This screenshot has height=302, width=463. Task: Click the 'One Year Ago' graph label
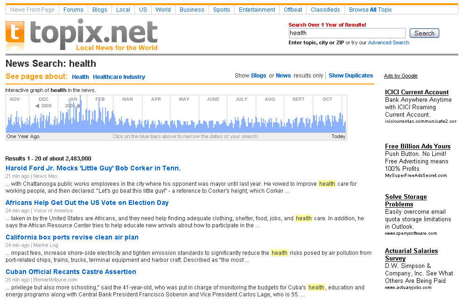point(23,136)
